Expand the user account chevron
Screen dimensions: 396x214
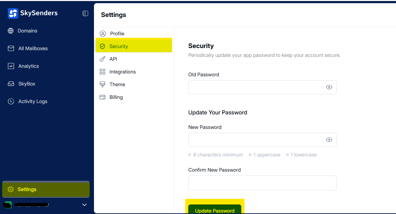(84, 205)
